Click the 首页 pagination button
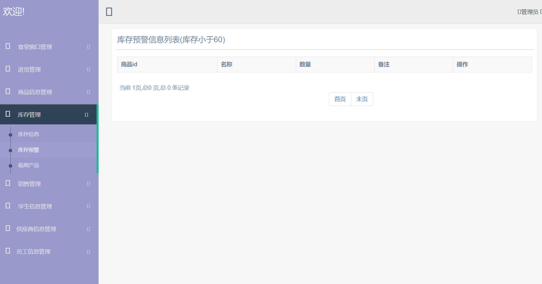 pos(340,99)
